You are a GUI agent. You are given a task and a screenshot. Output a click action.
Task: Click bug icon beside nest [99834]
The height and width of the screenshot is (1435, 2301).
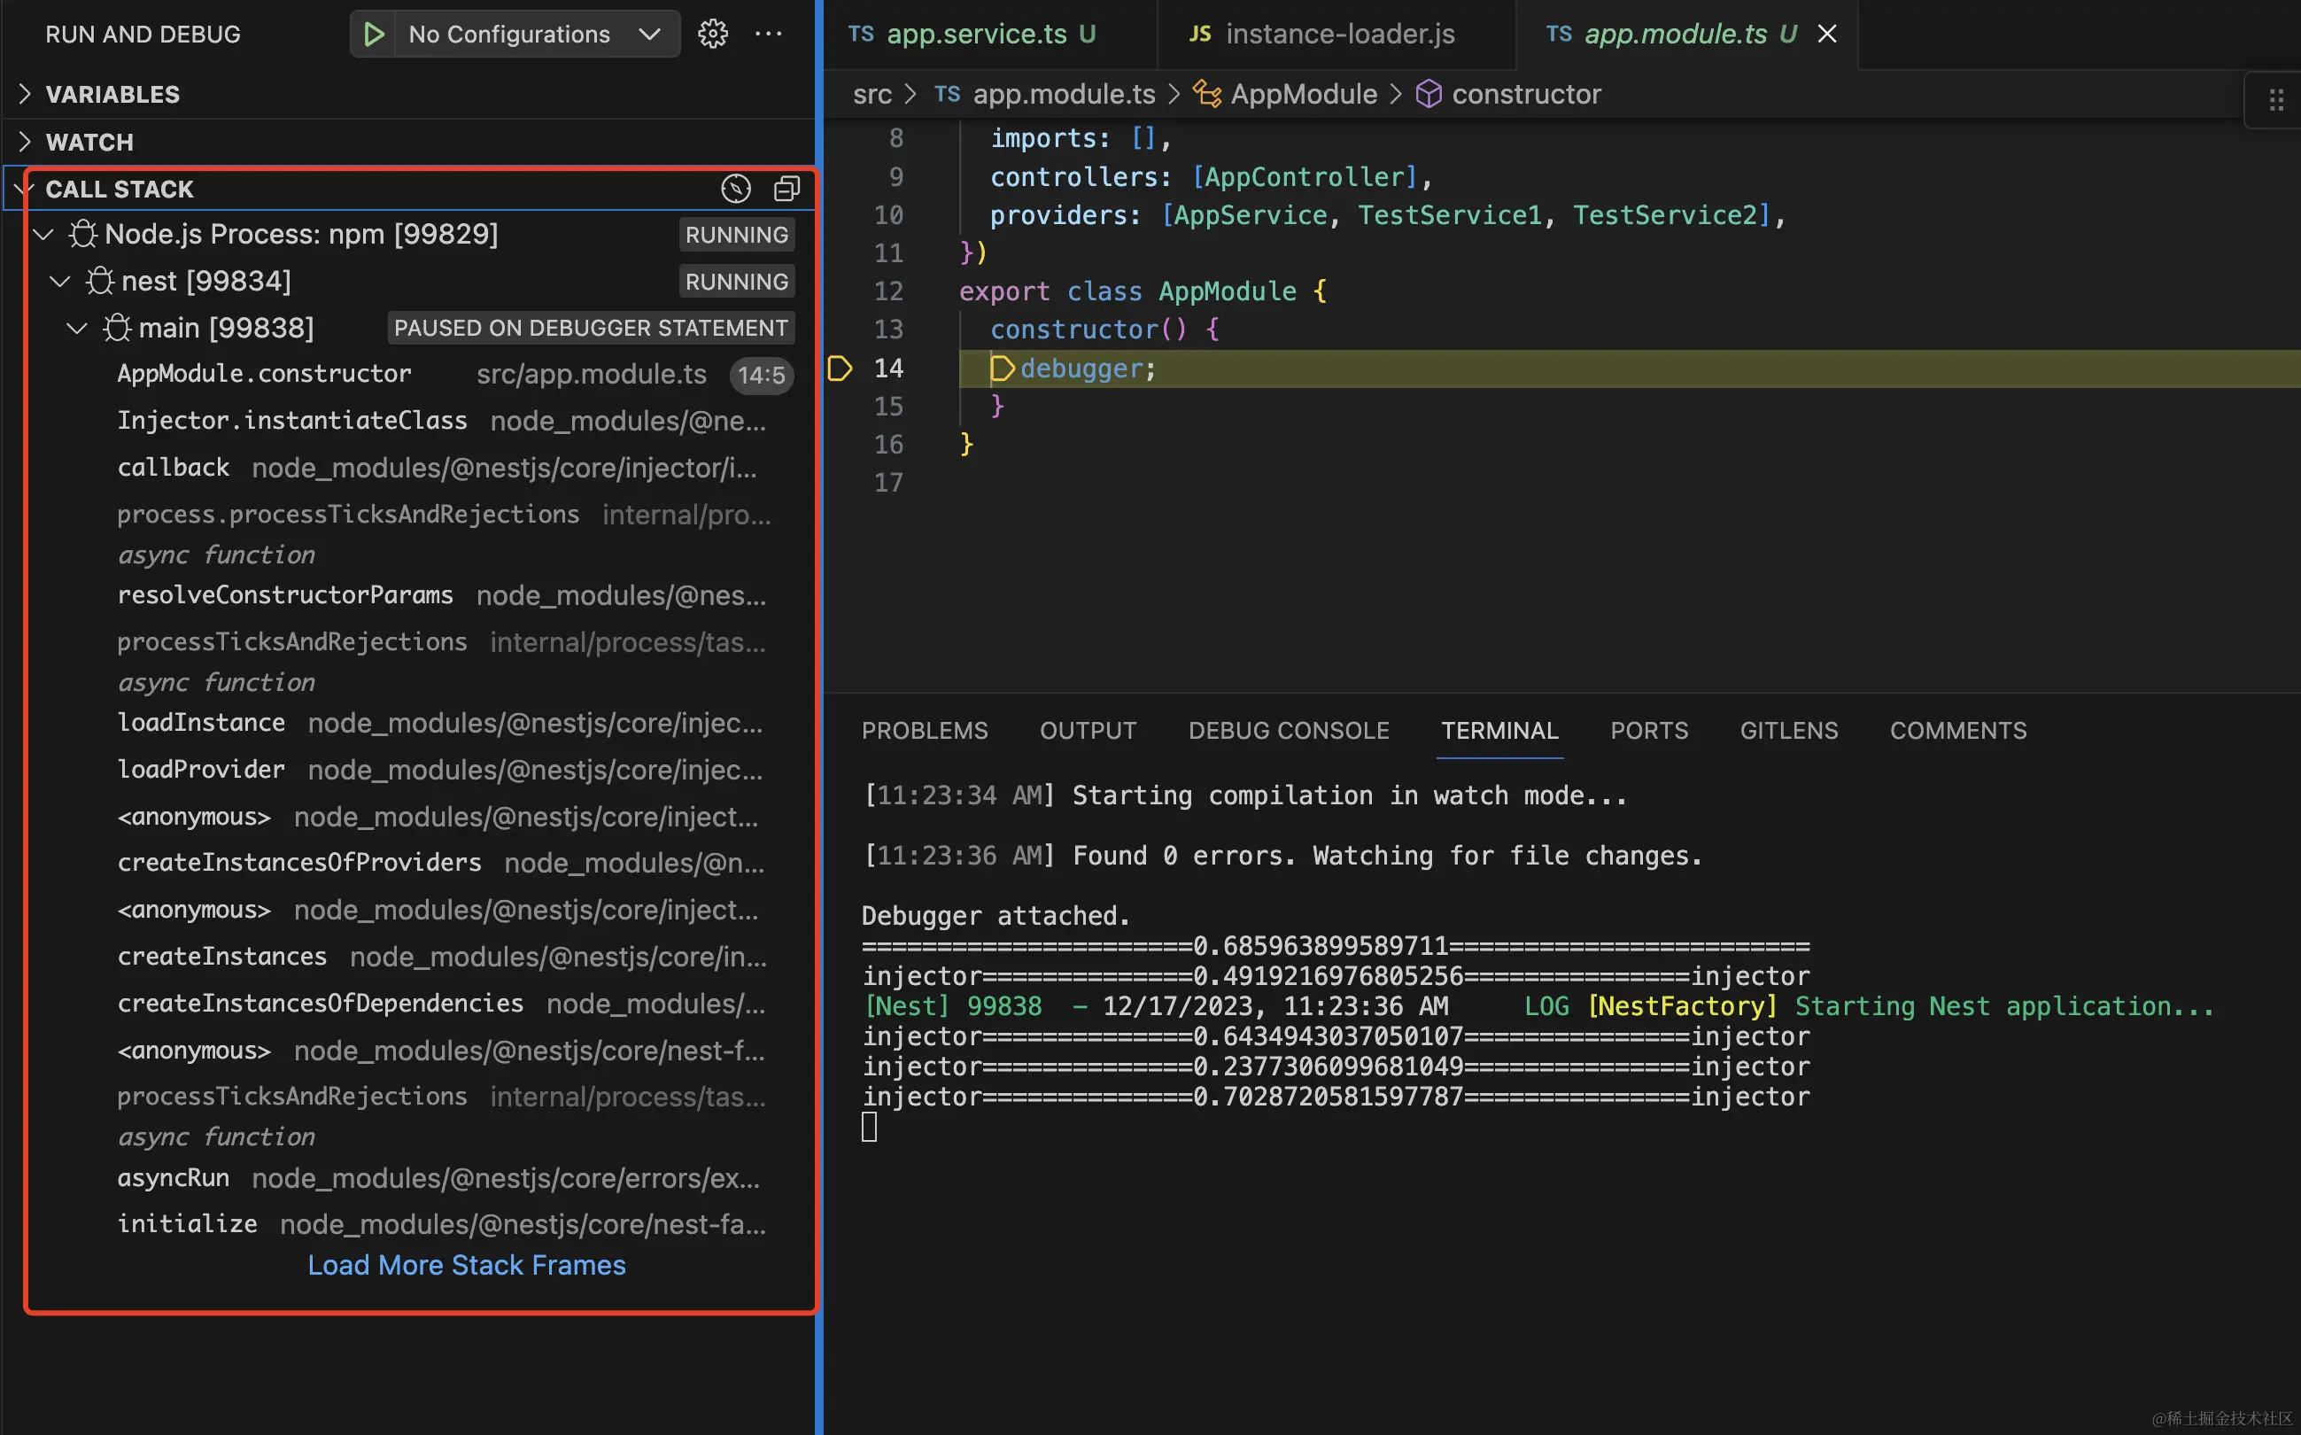coord(101,281)
